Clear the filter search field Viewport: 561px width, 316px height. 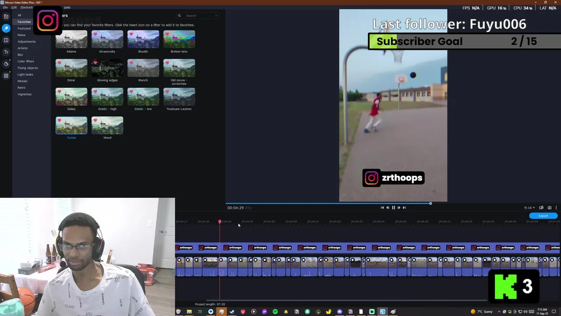pyautogui.click(x=216, y=15)
